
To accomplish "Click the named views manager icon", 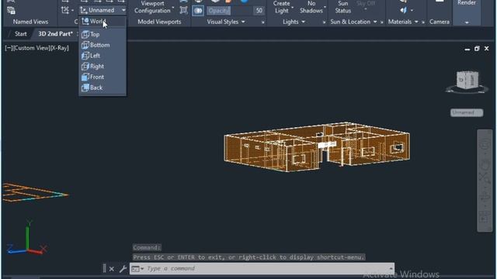I will point(11,10).
